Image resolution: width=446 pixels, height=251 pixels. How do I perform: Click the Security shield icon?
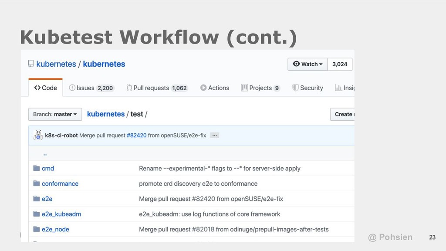click(x=295, y=88)
